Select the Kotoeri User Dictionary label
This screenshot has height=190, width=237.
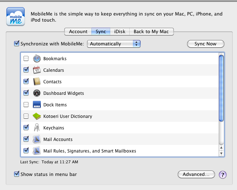pyautogui.click(x=68, y=116)
